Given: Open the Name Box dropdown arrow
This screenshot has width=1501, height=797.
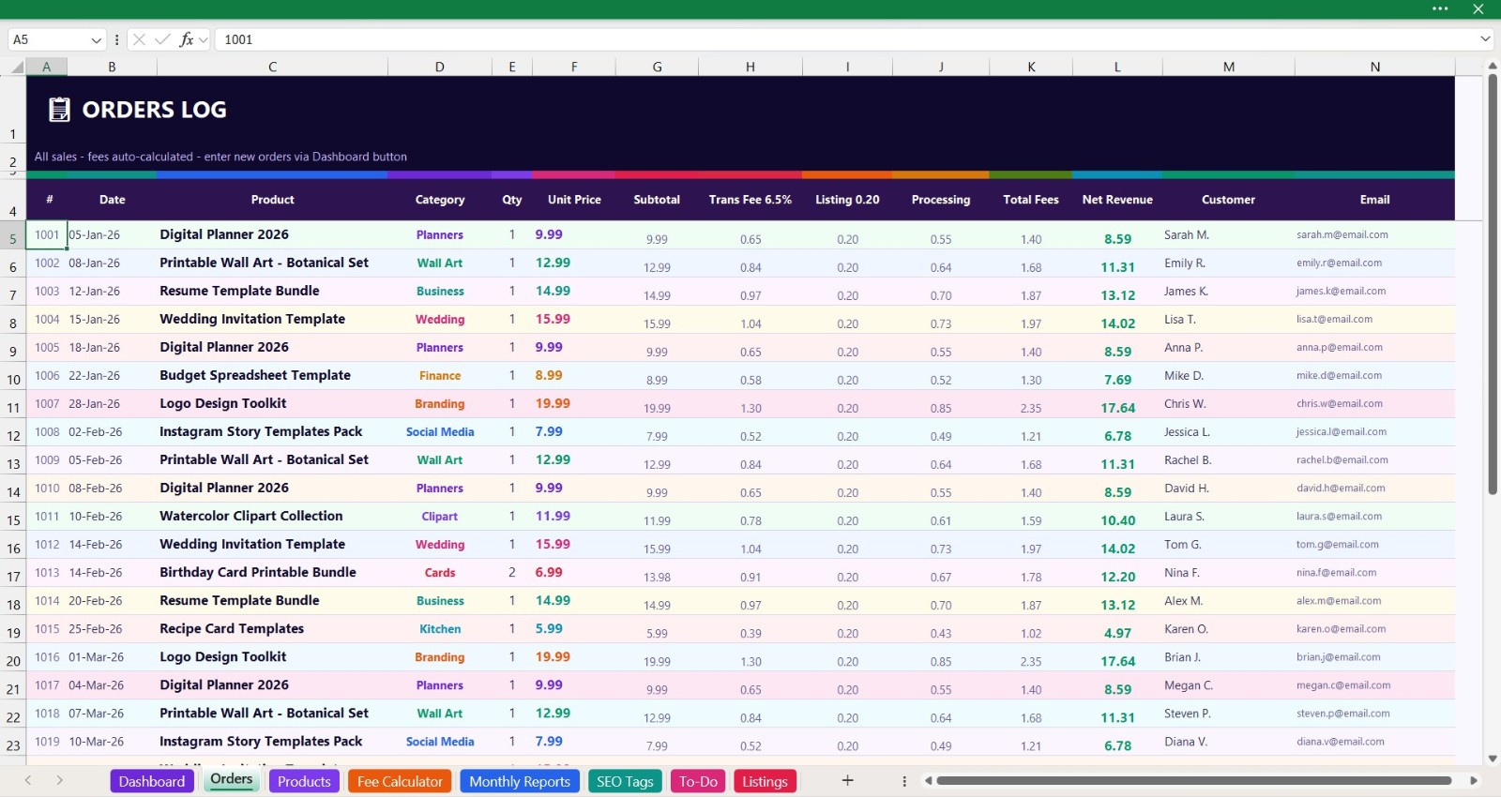Looking at the screenshot, I should point(96,39).
